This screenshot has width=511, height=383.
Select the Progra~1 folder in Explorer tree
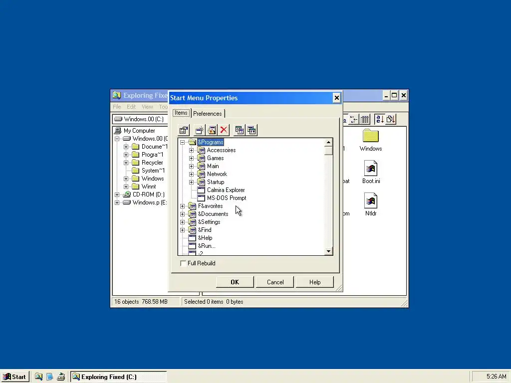coord(152,155)
